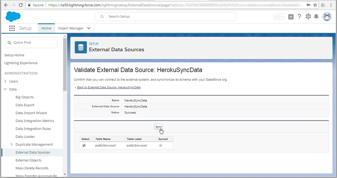Click the Sync button
Image resolution: width=337 pixels, height=178 pixels.
click(x=158, y=127)
